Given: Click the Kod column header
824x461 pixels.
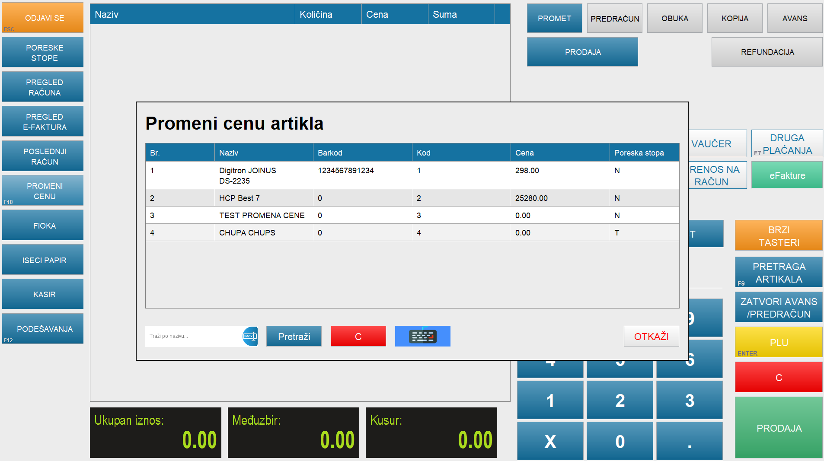Looking at the screenshot, I should 461,153.
